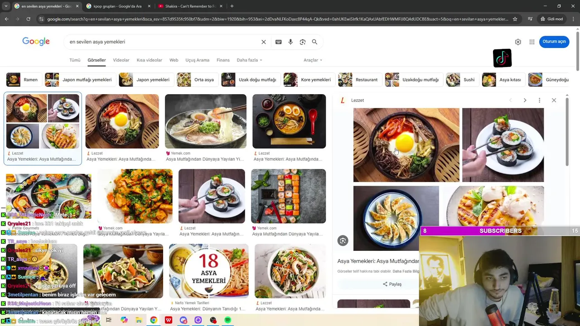Search preview image with Lens button
Viewport: 580px width, 326px height.
coord(343,241)
